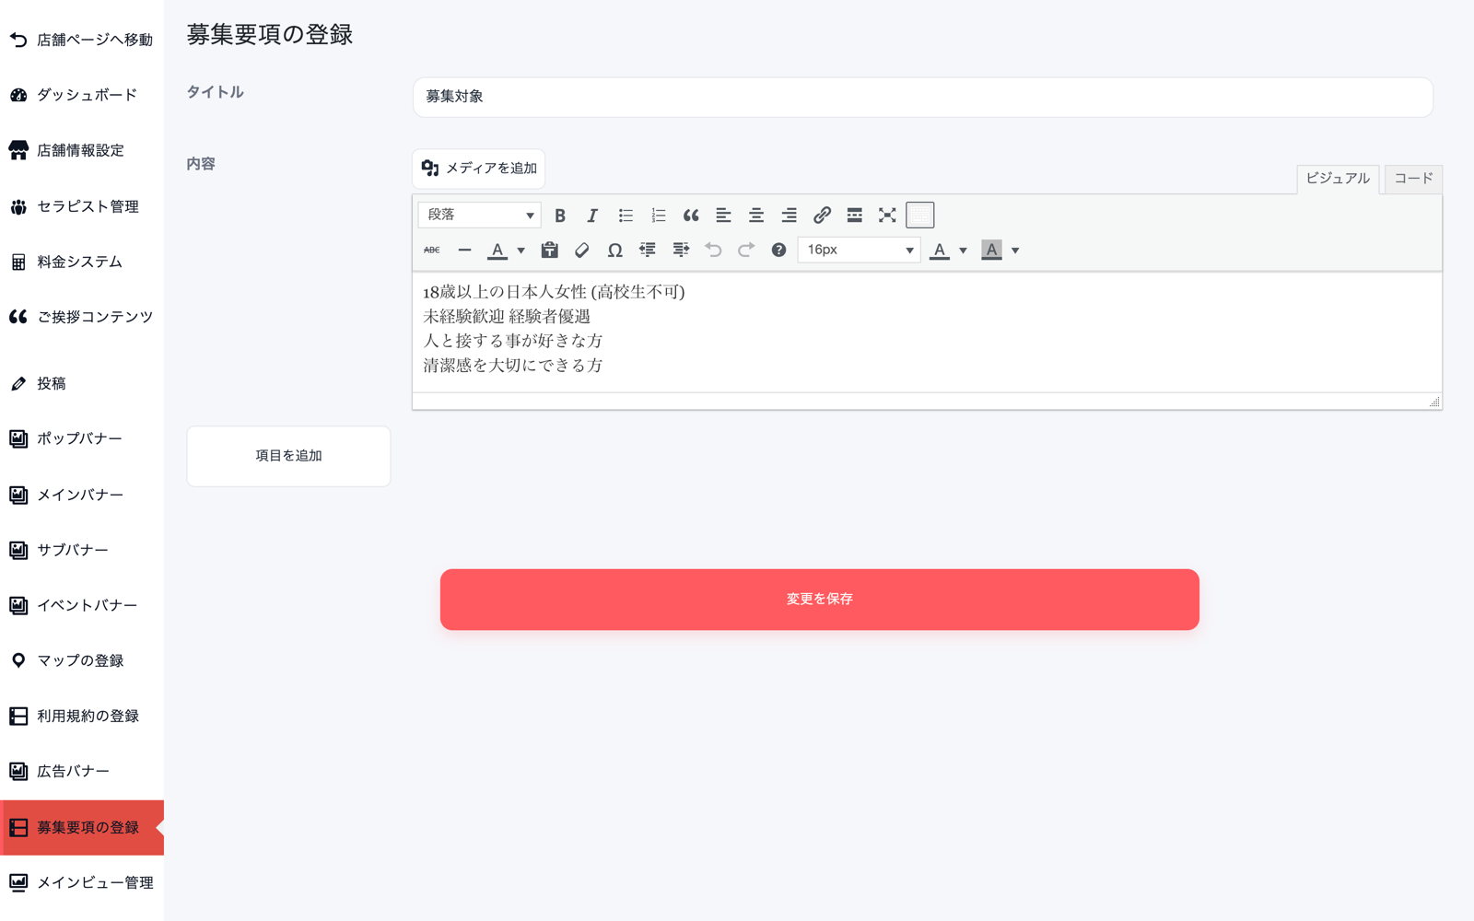Insert a numbered list
The width and height of the screenshot is (1474, 921).
click(x=658, y=216)
